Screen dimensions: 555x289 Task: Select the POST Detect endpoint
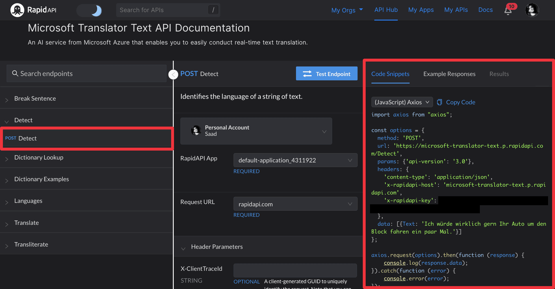(x=86, y=138)
